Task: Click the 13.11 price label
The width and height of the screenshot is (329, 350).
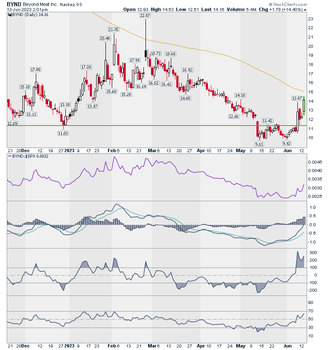Action: pos(31,114)
